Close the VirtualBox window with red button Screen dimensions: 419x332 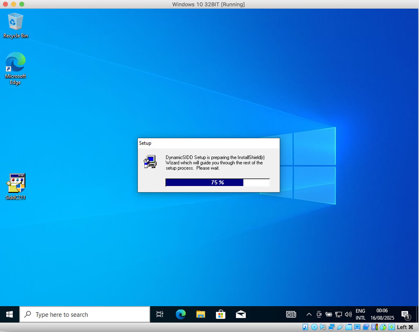pos(5,4)
